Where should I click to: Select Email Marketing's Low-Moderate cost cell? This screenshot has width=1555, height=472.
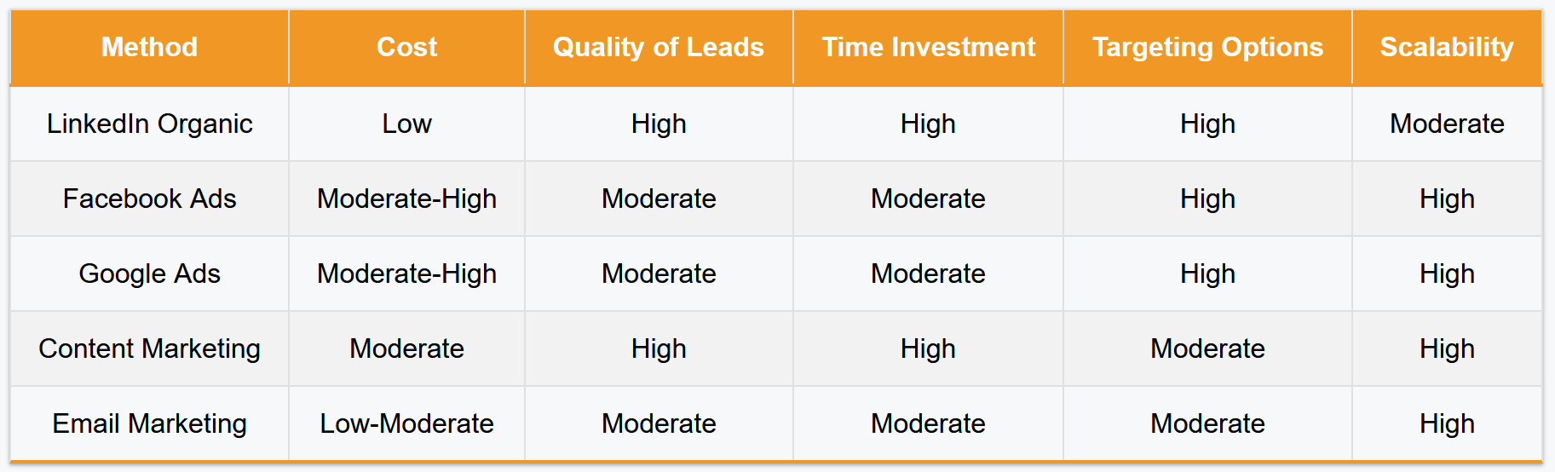[406, 423]
